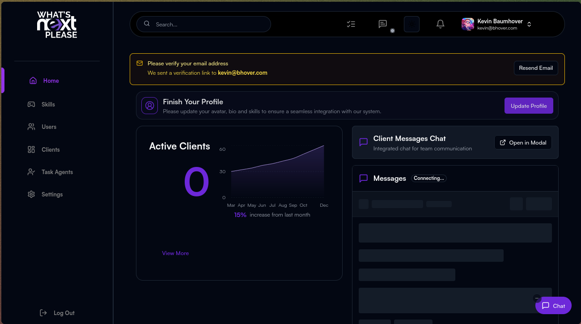Open client chat using Open in Modal
This screenshot has width=581, height=324.
(523, 142)
